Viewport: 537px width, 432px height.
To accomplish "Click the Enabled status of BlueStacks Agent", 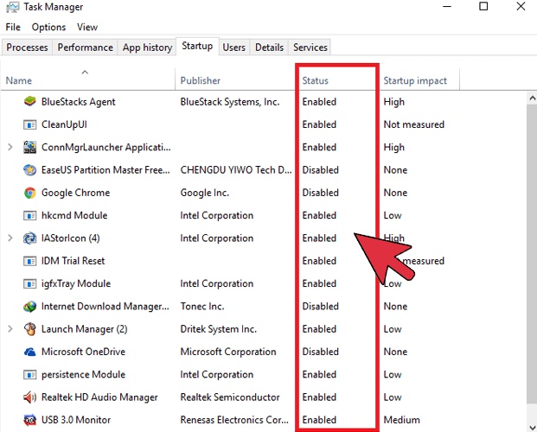I will pyautogui.click(x=319, y=102).
